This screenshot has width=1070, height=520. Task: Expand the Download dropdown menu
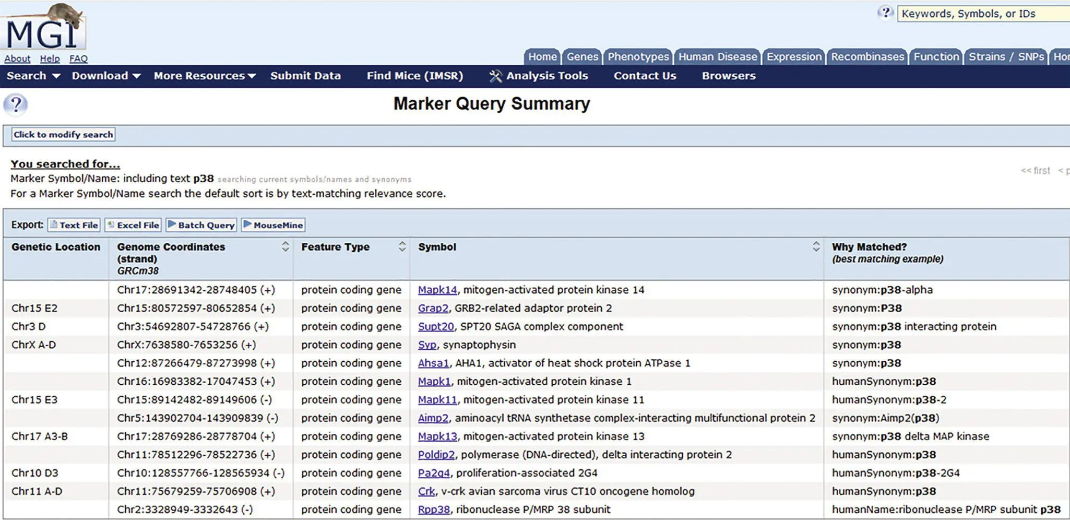click(x=106, y=76)
